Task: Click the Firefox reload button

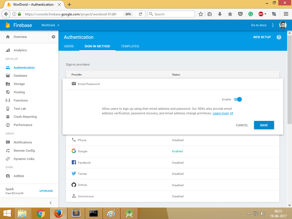Action: coord(140,14)
